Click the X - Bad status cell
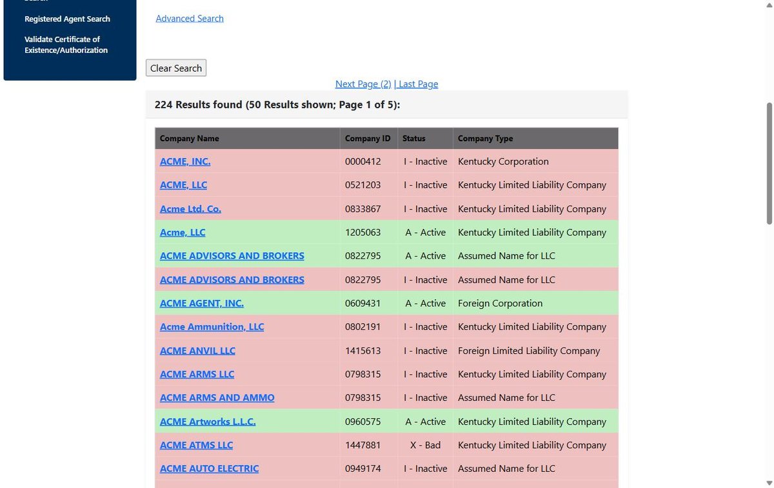 point(425,445)
